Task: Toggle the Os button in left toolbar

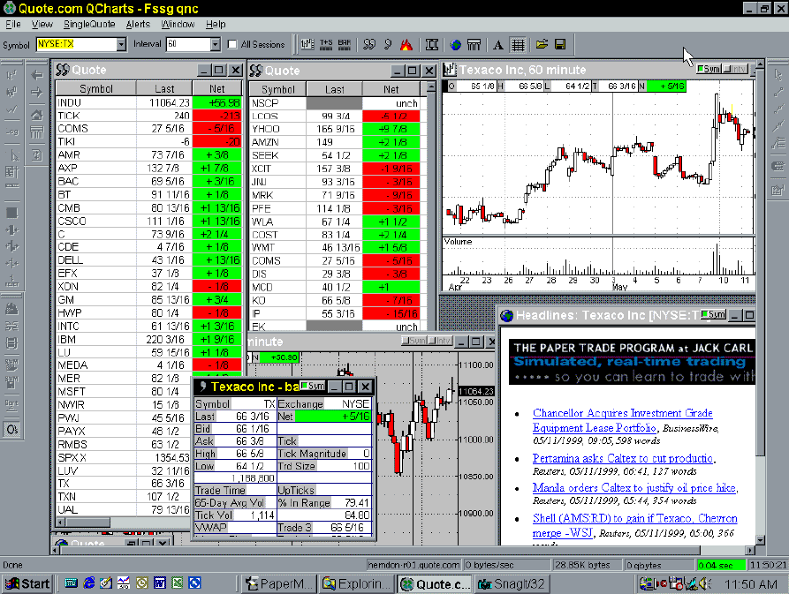Action: pyautogui.click(x=11, y=430)
